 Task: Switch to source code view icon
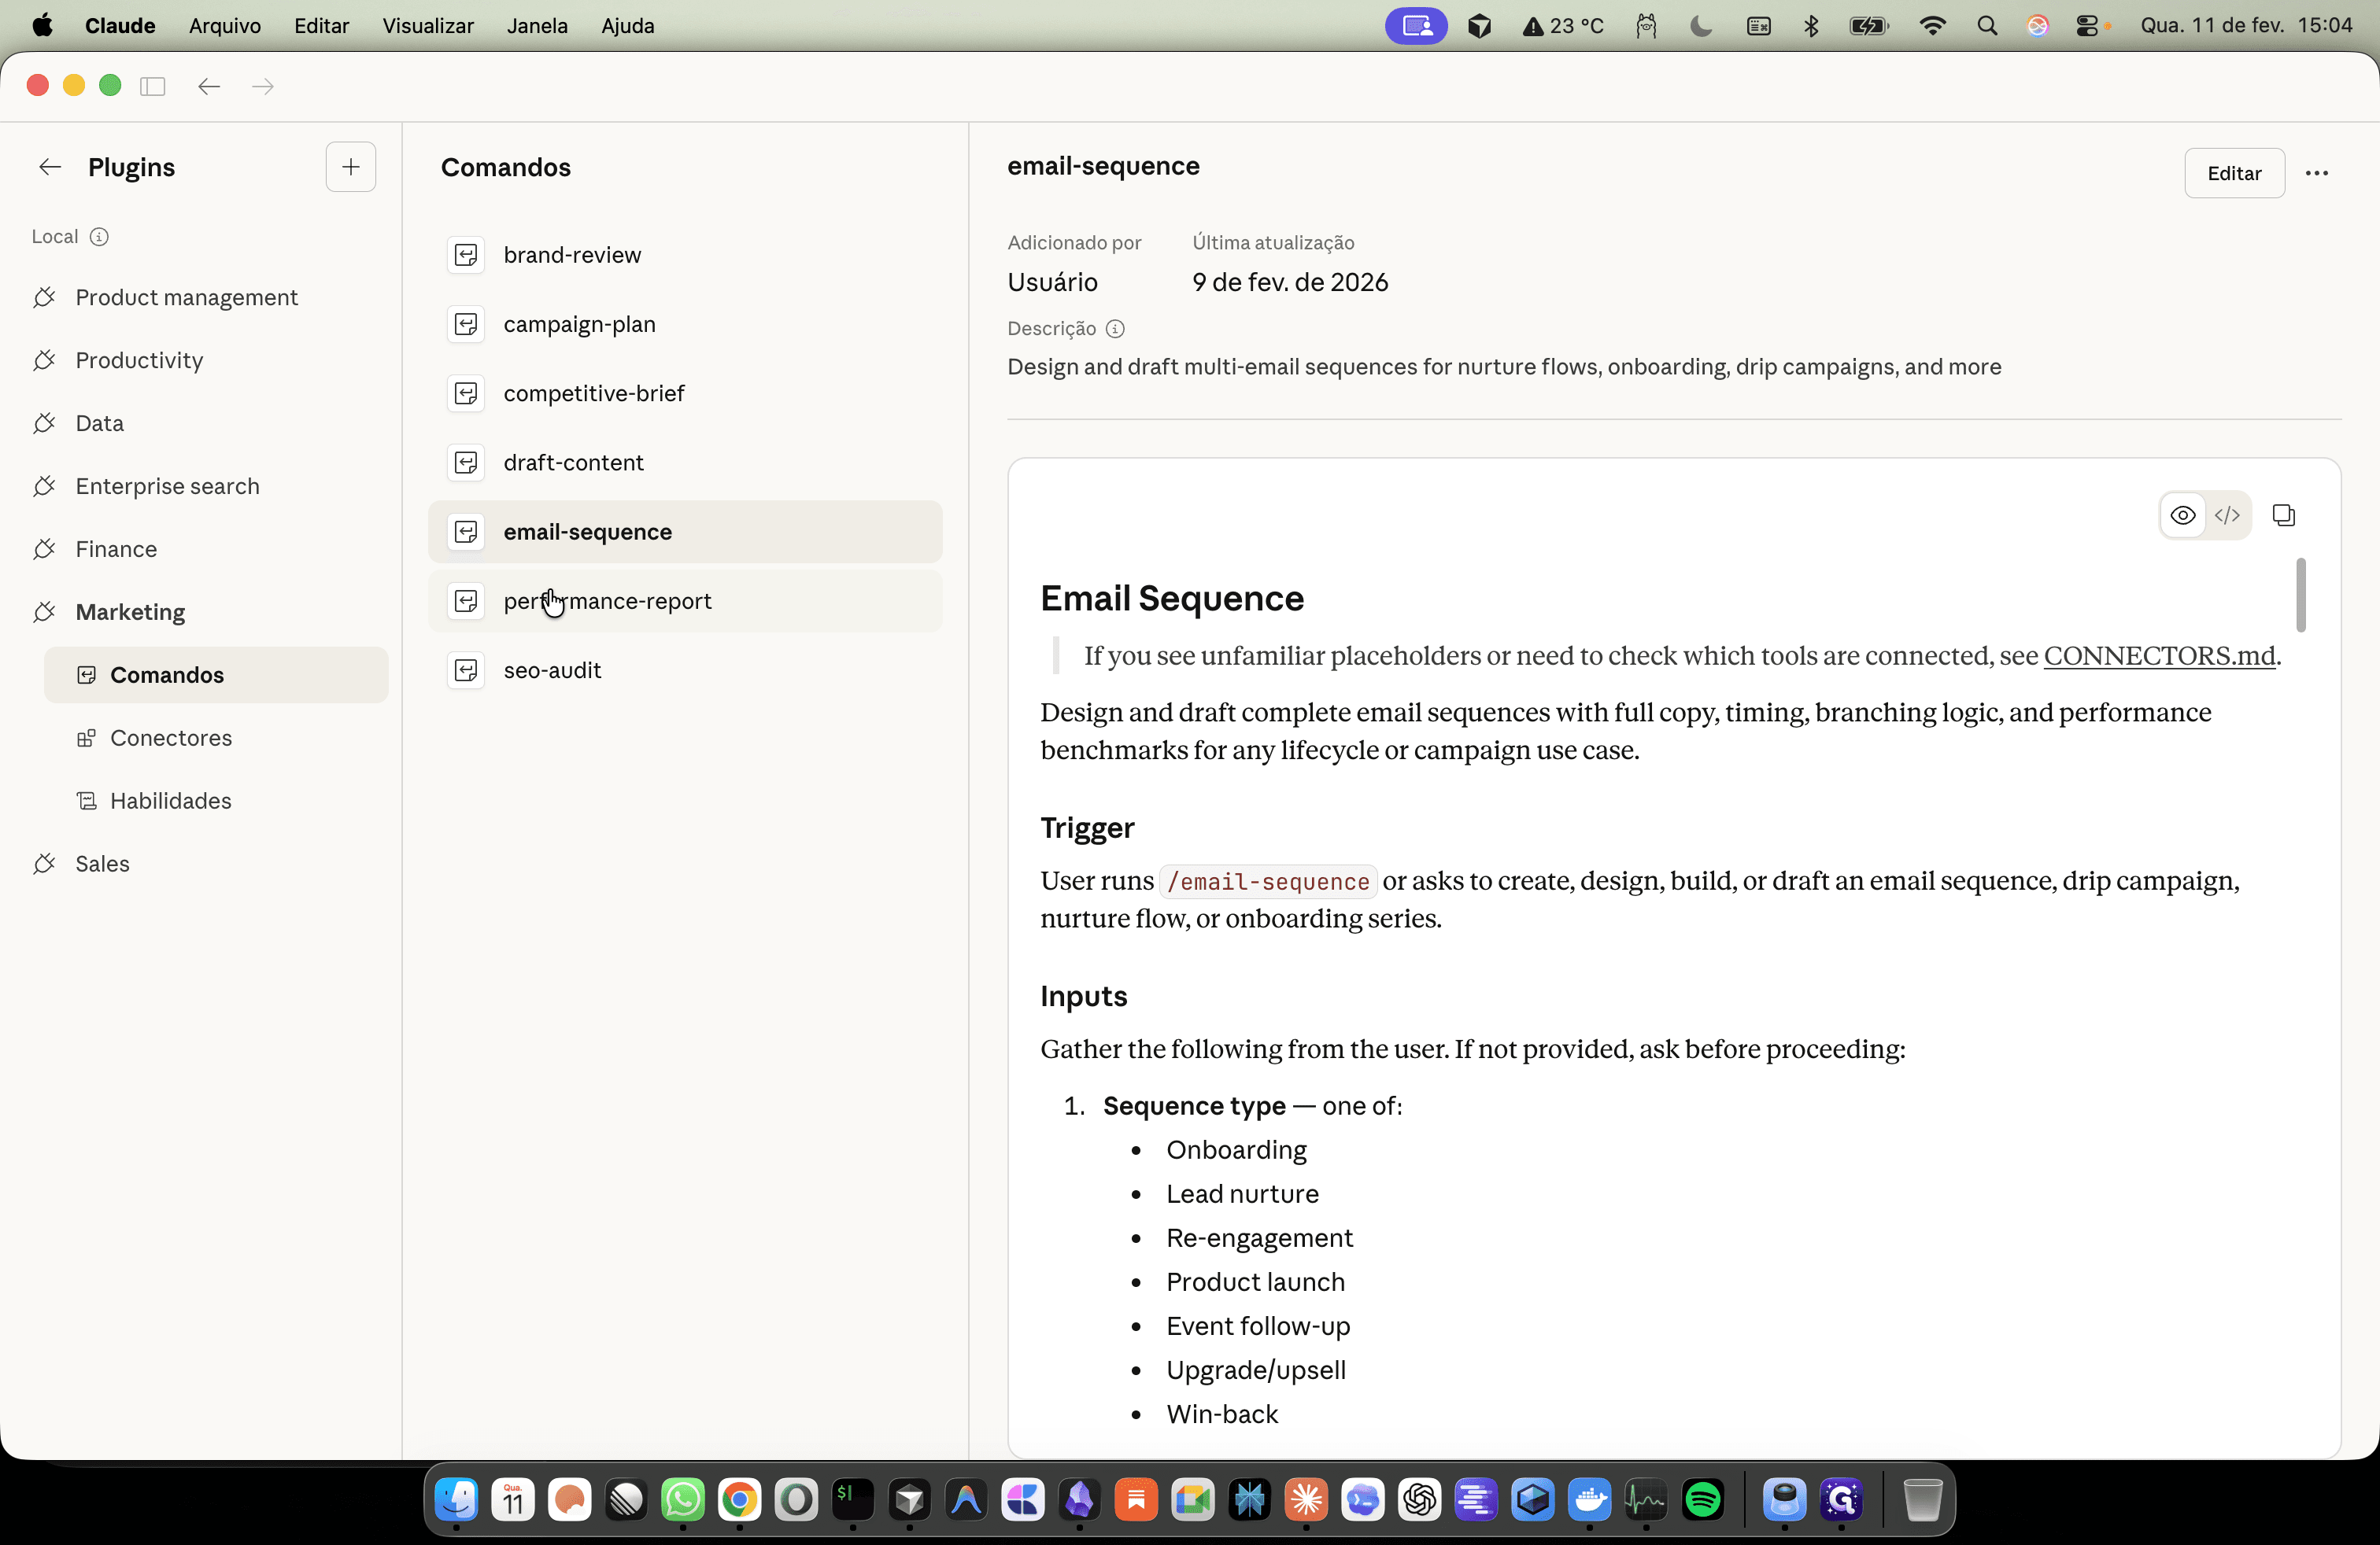(2227, 516)
